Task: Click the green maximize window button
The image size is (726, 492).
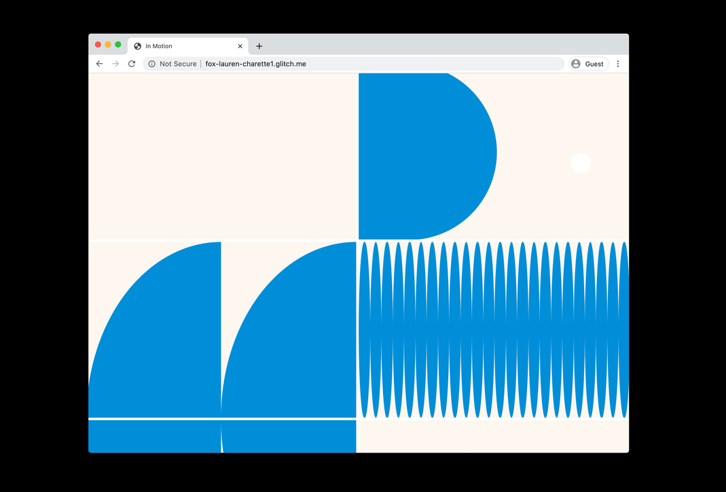Action: (118, 44)
